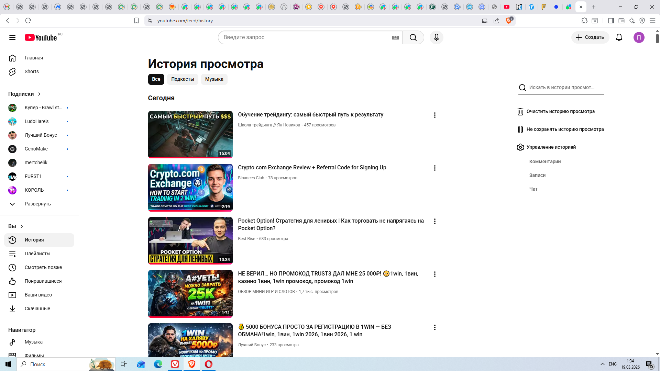The image size is (660, 371).
Task: Click the voice search microphone icon
Action: (436, 37)
